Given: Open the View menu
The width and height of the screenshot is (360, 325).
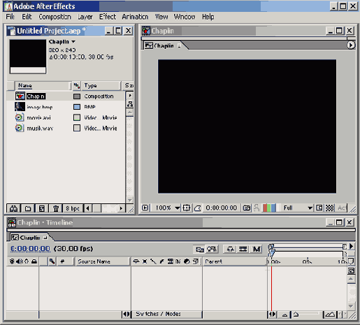Looking at the screenshot, I should click(x=161, y=17).
